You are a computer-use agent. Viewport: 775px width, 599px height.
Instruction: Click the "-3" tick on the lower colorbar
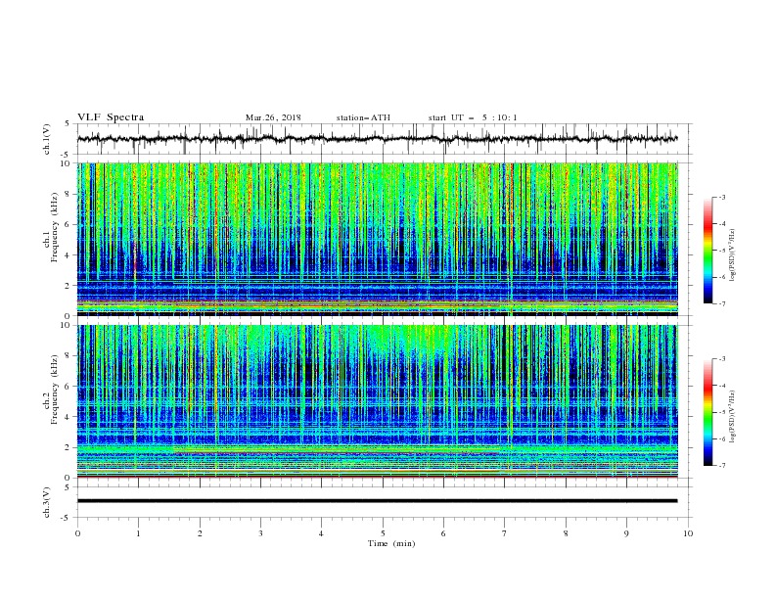coord(721,359)
